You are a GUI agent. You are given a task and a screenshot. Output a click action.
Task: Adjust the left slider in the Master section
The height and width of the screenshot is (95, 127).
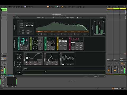coord(95,26)
